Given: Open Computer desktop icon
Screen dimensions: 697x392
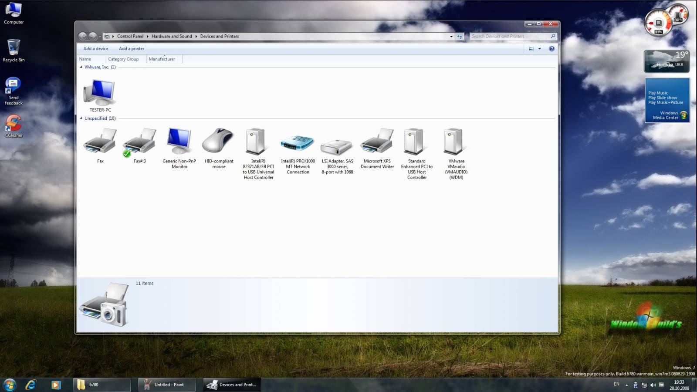Looking at the screenshot, I should click(x=14, y=13).
